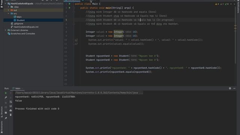Viewport: 240px width, 135px height.
Task: Click the 'Integer value1' declaration line
Action: coord(112,32)
